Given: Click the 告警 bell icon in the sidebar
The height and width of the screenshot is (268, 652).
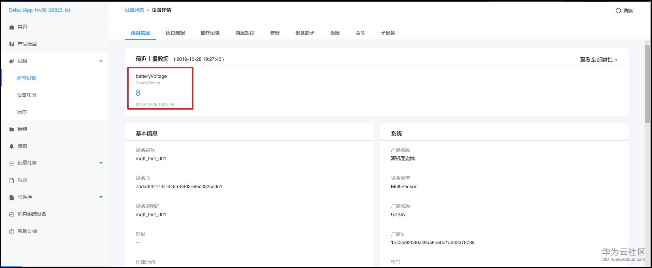Looking at the screenshot, I should click(12, 146).
